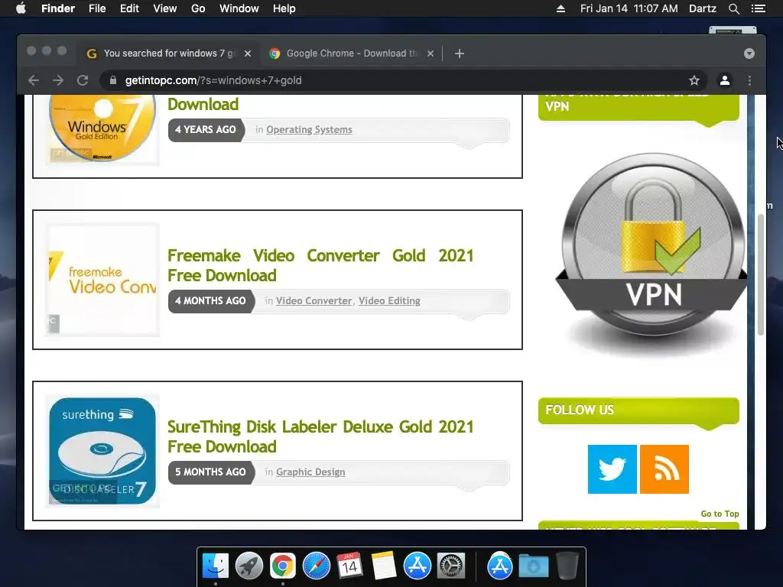Open Spotlight search magnifier
Viewport: 783px width, 587px height.
pos(733,8)
